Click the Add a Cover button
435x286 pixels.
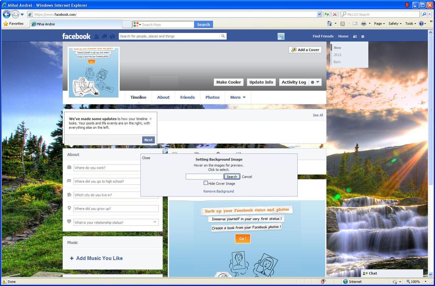(305, 50)
